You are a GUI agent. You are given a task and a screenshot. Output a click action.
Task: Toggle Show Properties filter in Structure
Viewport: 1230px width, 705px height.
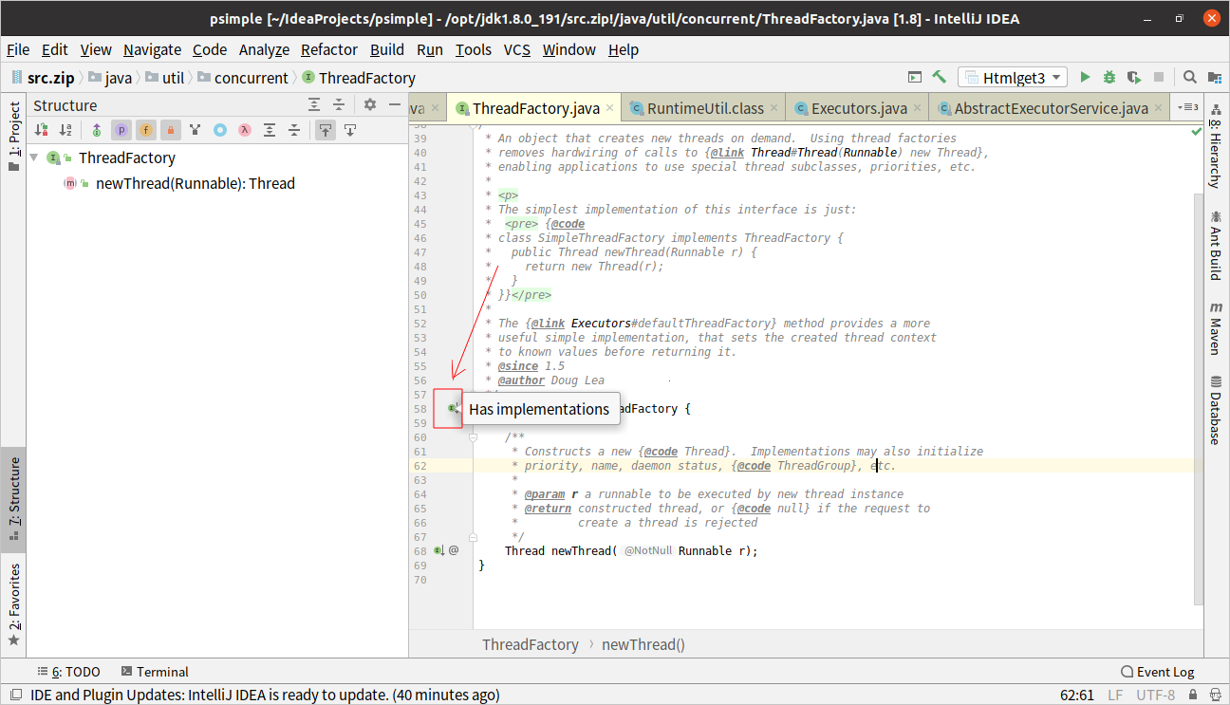[x=121, y=130]
